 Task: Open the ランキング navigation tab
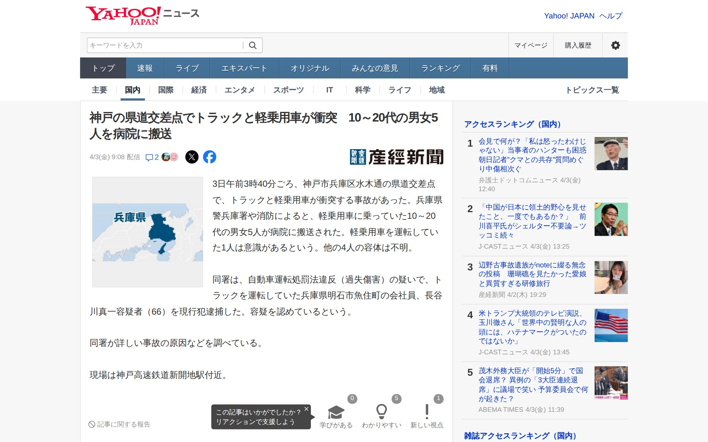coord(440,68)
